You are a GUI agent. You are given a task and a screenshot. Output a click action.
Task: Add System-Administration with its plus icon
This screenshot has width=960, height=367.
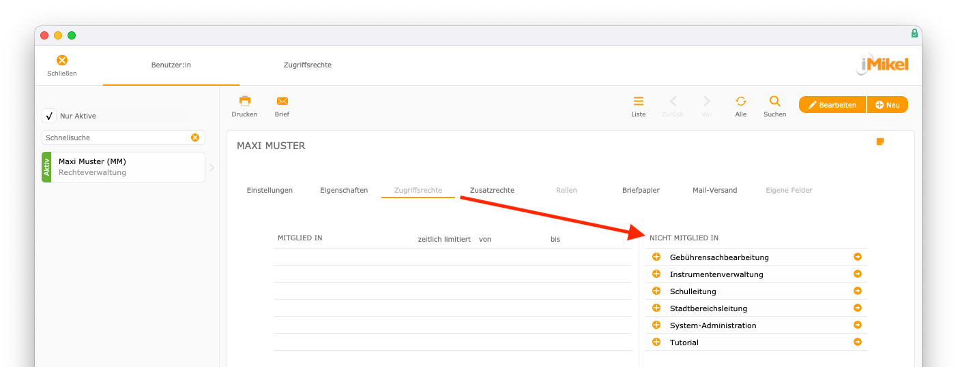tap(656, 325)
